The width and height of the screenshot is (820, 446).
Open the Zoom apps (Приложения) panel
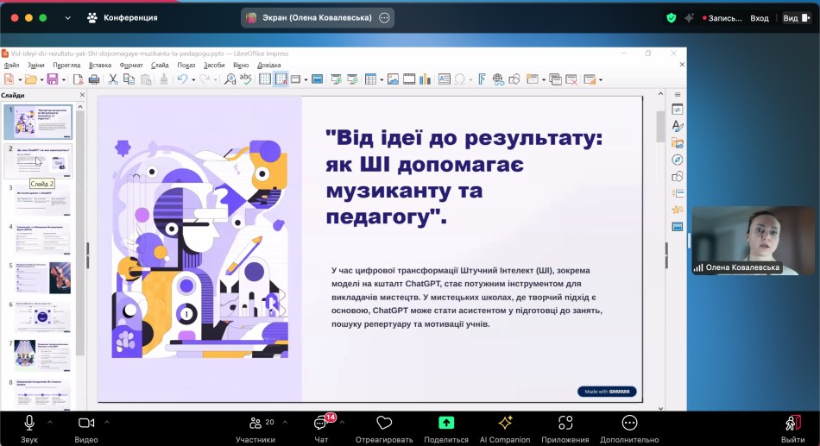[565, 423]
